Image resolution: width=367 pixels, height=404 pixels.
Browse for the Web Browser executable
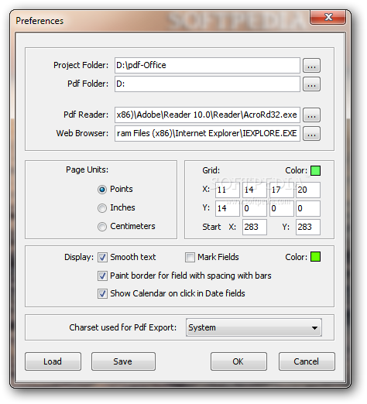(x=311, y=134)
